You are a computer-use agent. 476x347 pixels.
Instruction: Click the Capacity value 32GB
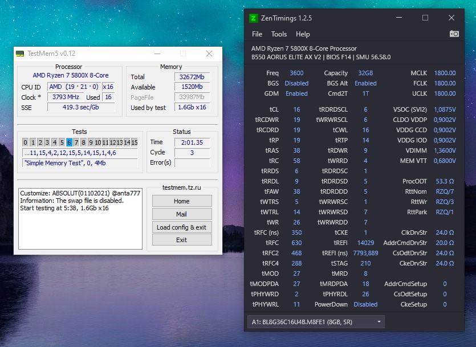[x=365, y=73]
